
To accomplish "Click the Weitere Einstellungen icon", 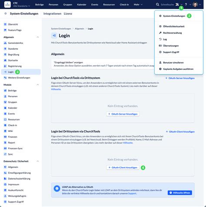I will (5, 78).
